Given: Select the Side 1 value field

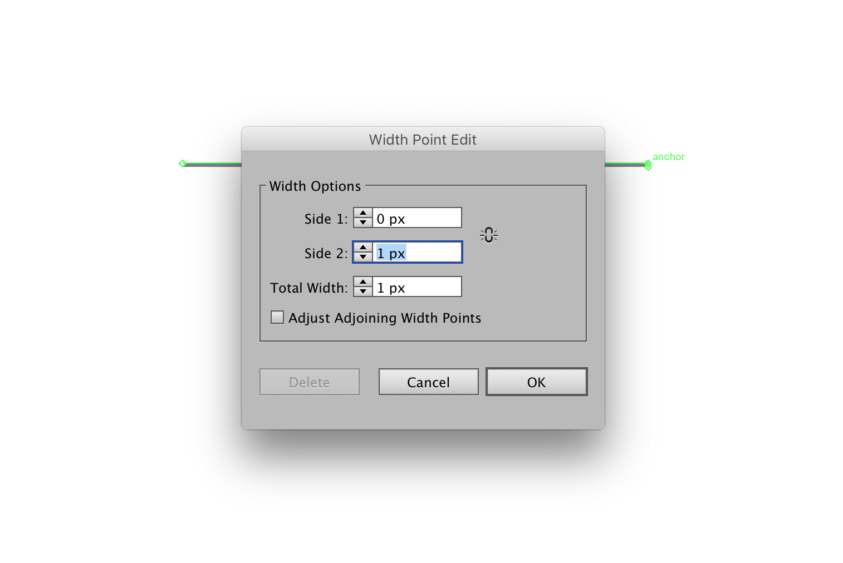Looking at the screenshot, I should (416, 218).
